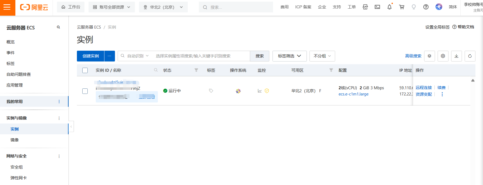The height and width of the screenshot is (185, 483).
Task: Open the Cloud Shell terminal icon
Action: pos(377,7)
